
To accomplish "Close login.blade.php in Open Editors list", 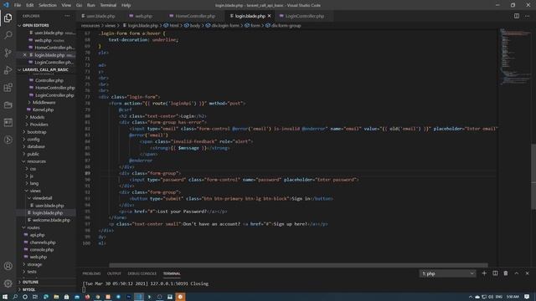I will (24, 55).
